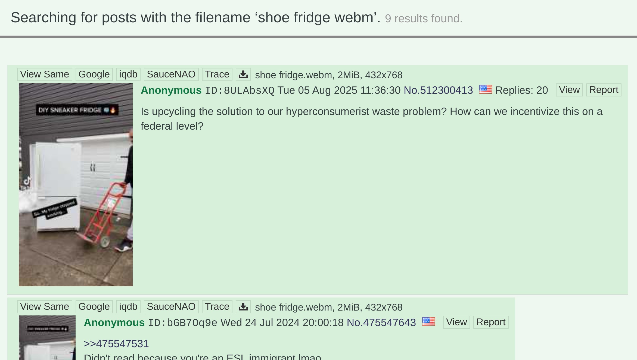Click View on post No.475547643
637x360 pixels.
click(x=456, y=322)
